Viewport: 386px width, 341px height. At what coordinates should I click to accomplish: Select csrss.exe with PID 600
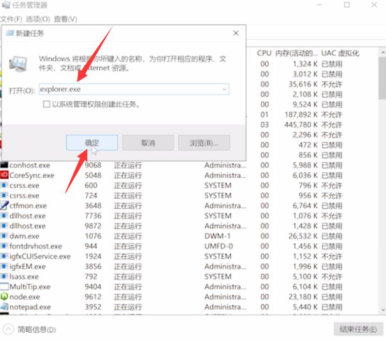tap(24, 185)
